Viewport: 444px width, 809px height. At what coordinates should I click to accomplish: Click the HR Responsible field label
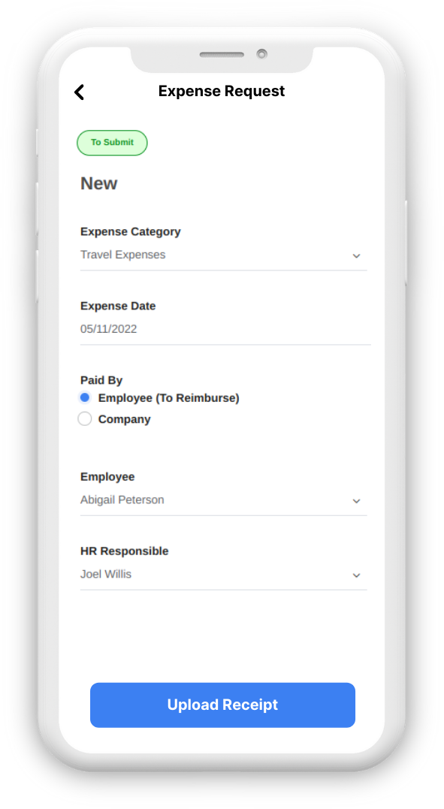(x=125, y=551)
